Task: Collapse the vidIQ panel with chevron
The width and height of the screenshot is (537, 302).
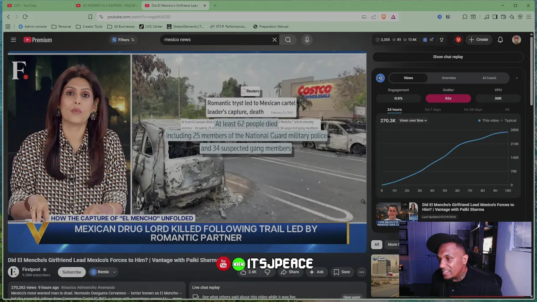Action: pos(517,78)
